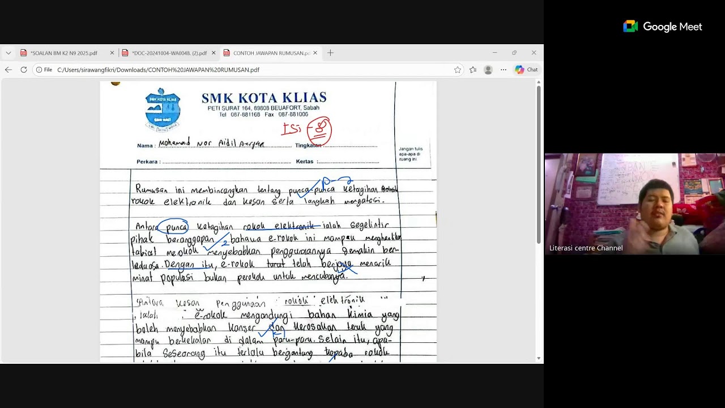Open the tab search dropdown arrow

click(8, 53)
